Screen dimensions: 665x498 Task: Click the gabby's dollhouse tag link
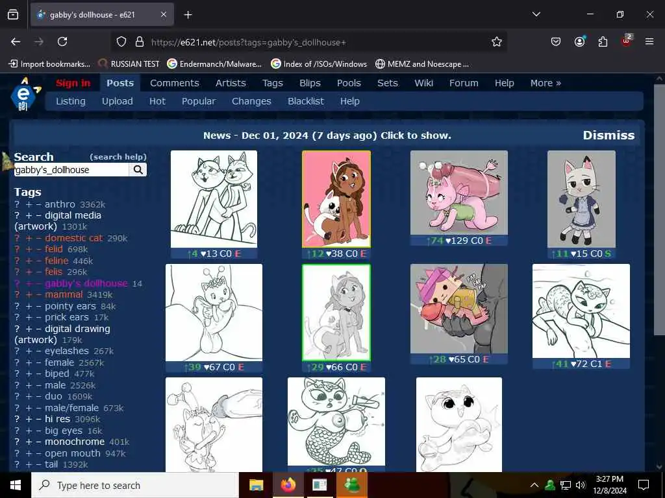tap(86, 283)
